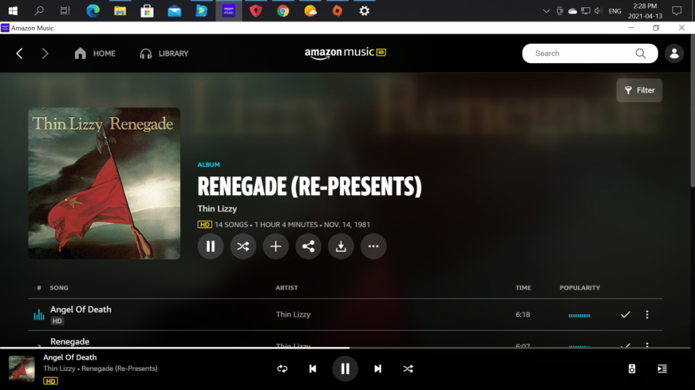Open the Thin Lizzy artist link under album title

coord(217,209)
